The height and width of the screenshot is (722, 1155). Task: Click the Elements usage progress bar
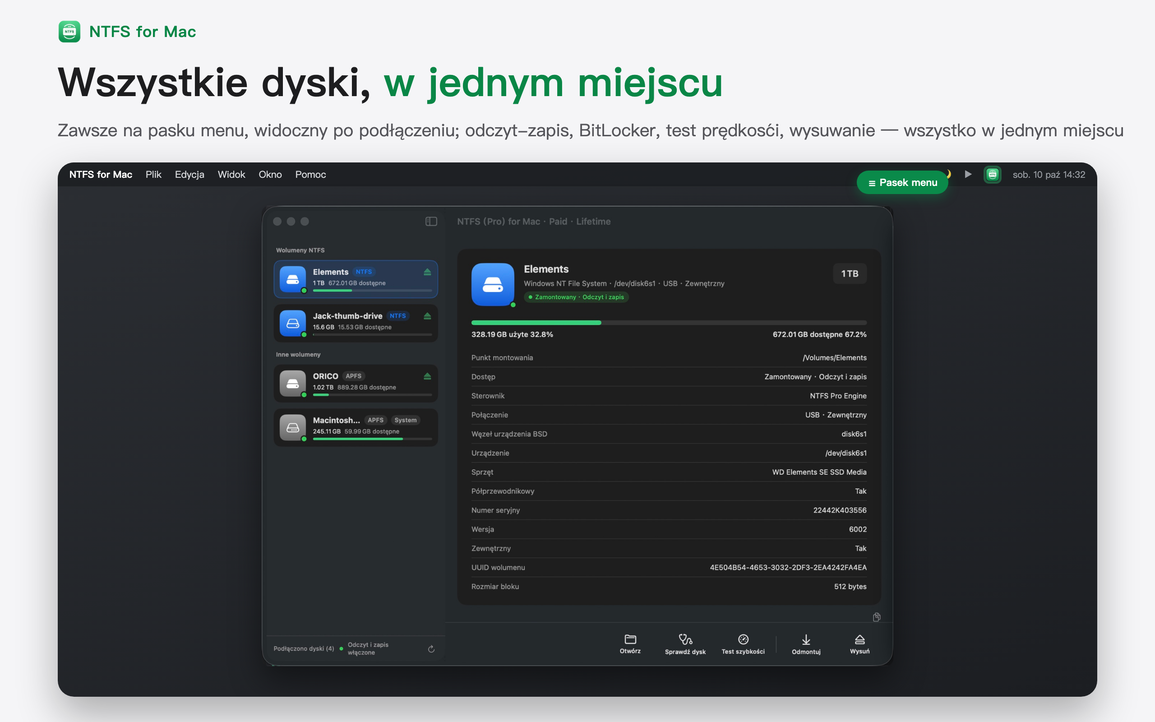click(x=669, y=323)
